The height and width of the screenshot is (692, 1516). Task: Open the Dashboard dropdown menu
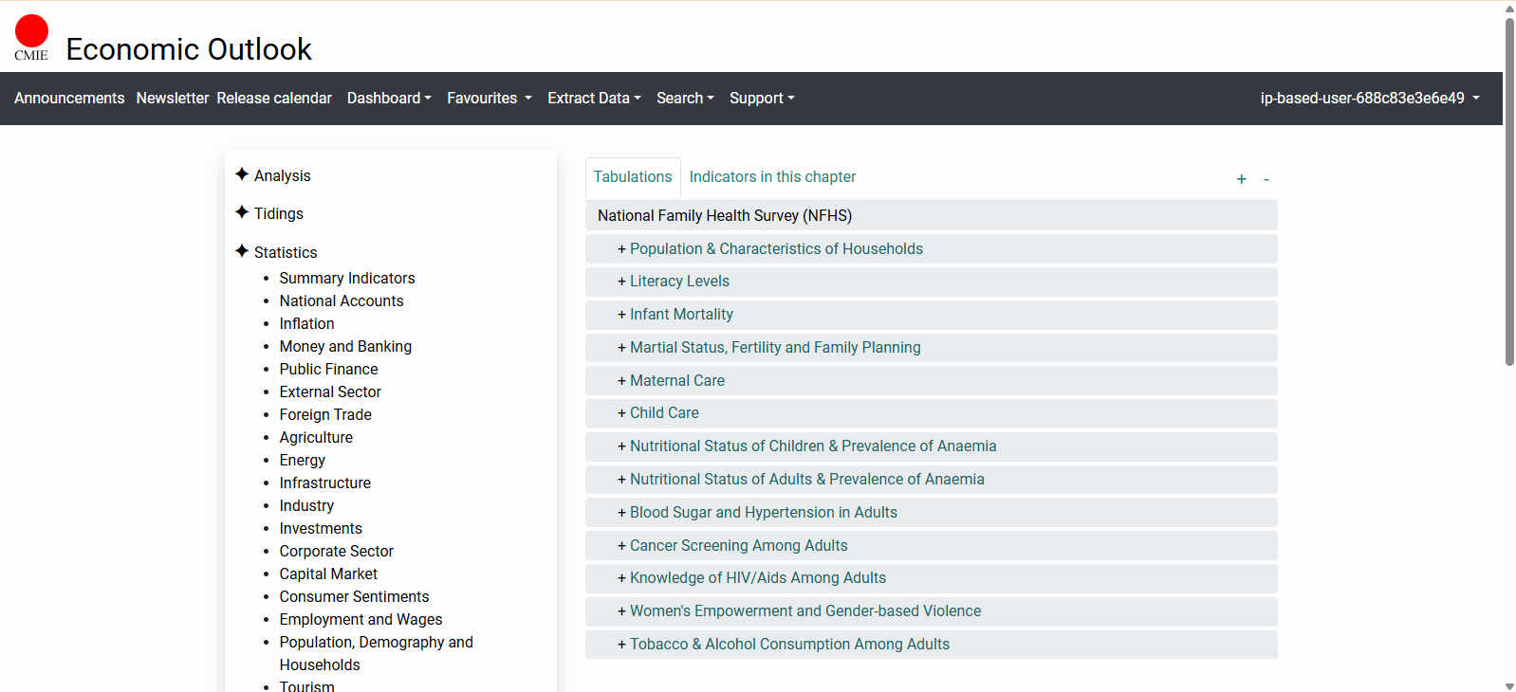pos(389,99)
